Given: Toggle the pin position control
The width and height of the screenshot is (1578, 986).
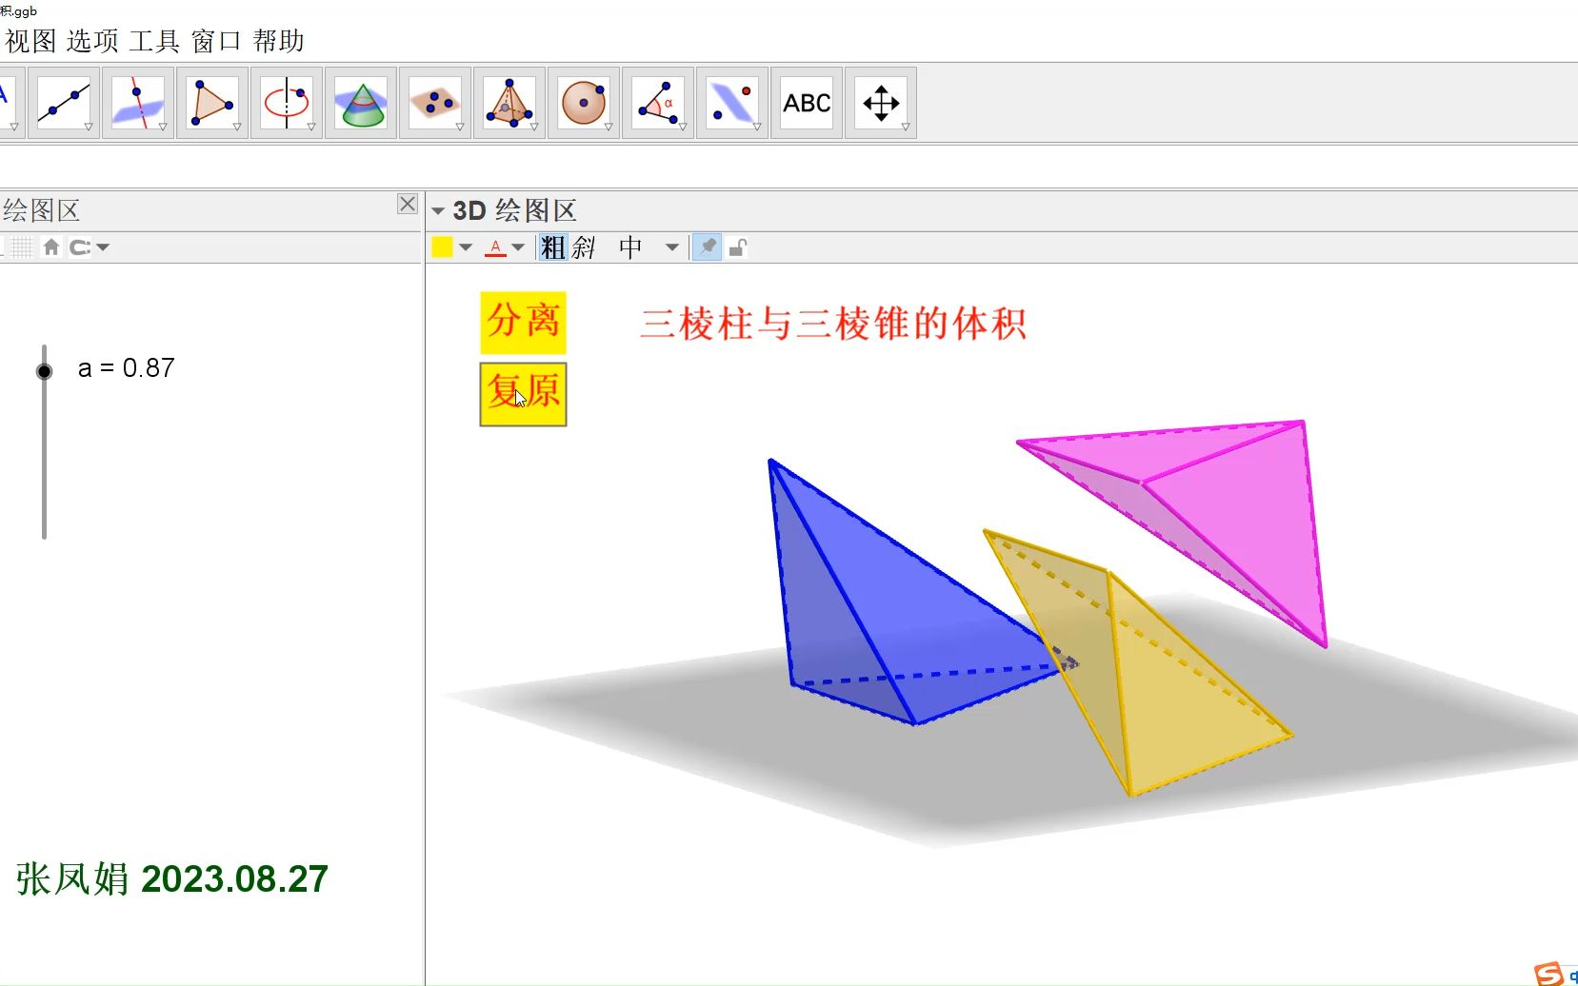Looking at the screenshot, I should pos(707,246).
